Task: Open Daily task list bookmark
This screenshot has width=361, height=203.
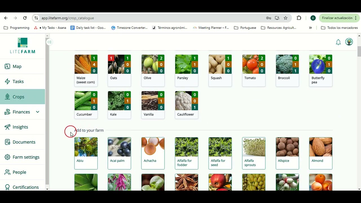Action: (88, 28)
